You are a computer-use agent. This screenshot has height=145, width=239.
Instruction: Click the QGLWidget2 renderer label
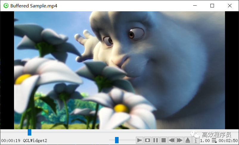(35, 141)
